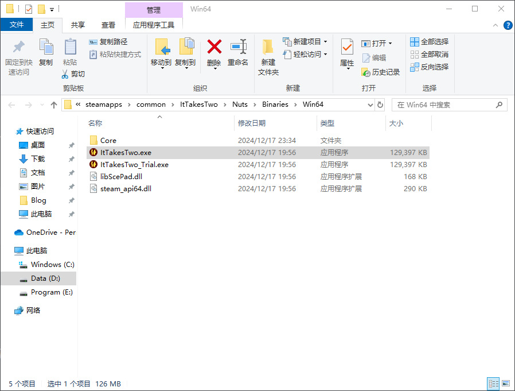The image size is (515, 391).
Task: Click the Select none icon
Action: [415, 55]
